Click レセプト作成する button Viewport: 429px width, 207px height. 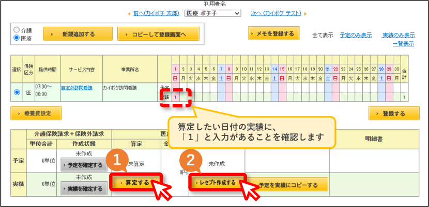pyautogui.click(x=217, y=183)
